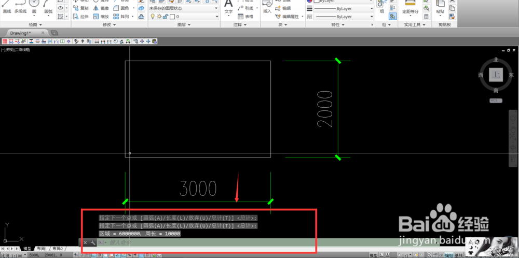The image size is (519, 258).
Task: Click the red grid icon in dimension toolbar
Action: point(5,41)
